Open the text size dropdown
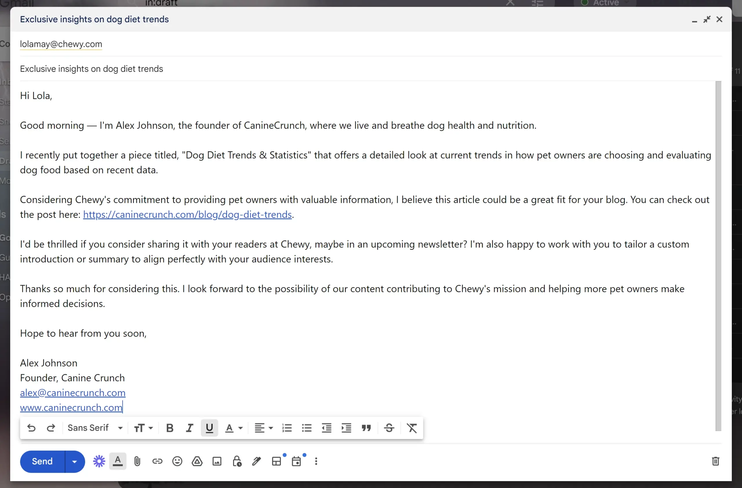The width and height of the screenshot is (742, 488). [143, 428]
